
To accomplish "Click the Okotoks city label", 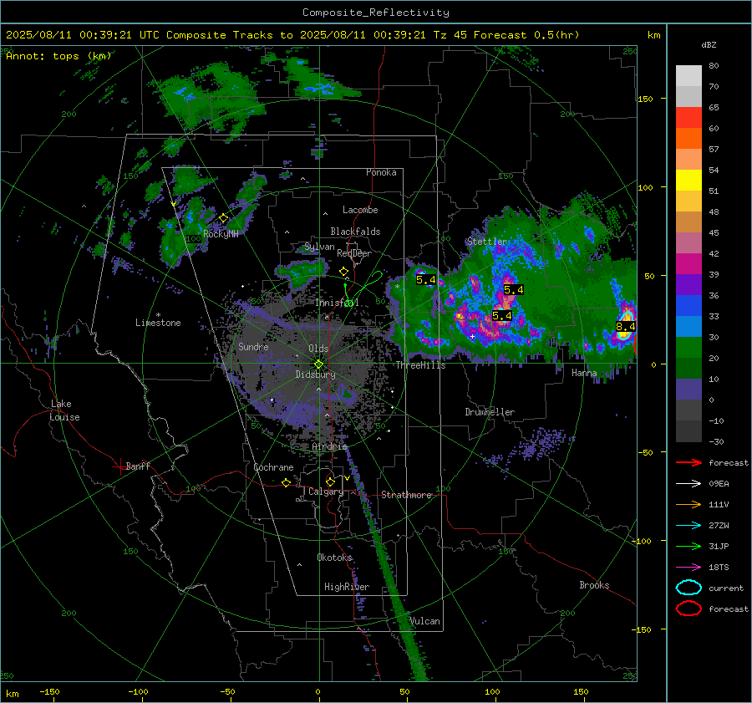I will pos(334,558).
